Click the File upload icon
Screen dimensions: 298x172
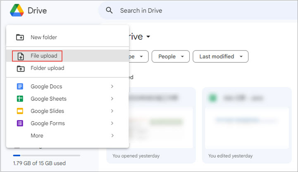pyautogui.click(x=20, y=56)
